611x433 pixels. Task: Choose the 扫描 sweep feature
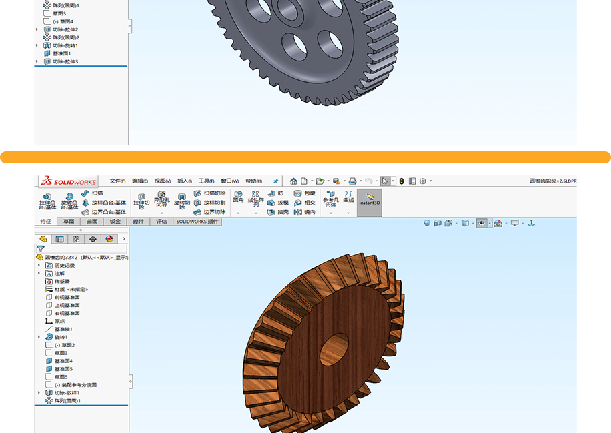[92, 193]
